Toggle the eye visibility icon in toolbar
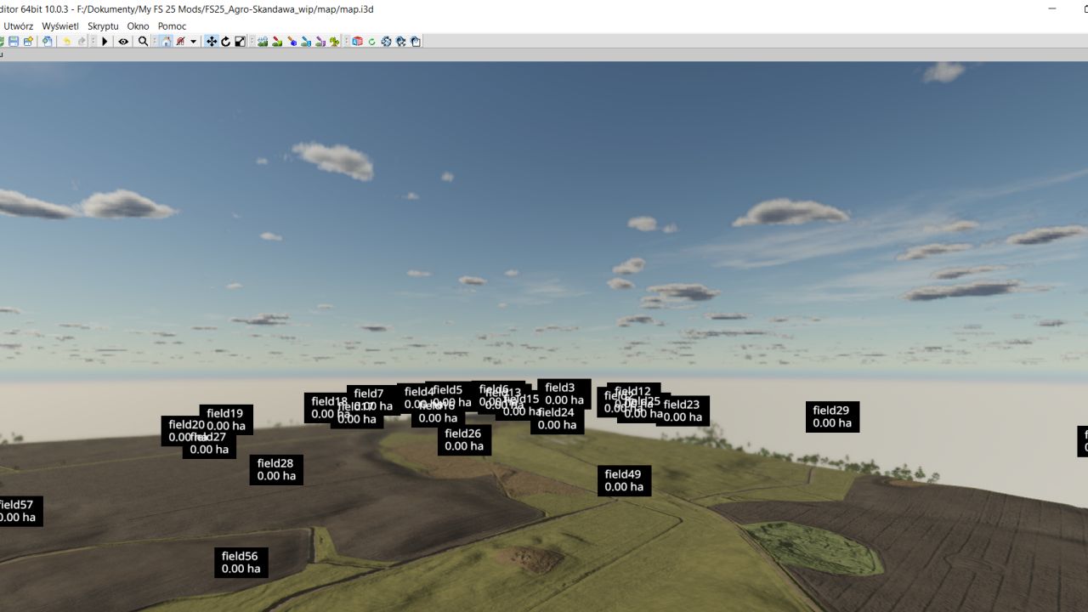 [x=123, y=41]
